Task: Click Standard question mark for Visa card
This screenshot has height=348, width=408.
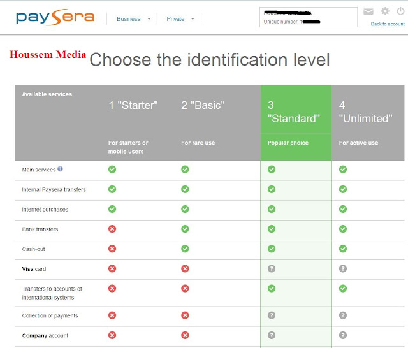Action: tap(272, 268)
